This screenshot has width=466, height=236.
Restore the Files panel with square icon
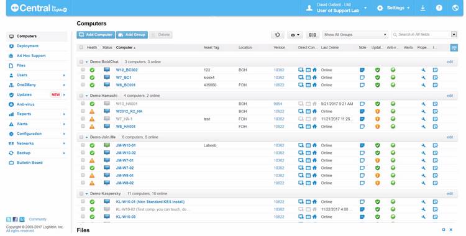[444, 230]
